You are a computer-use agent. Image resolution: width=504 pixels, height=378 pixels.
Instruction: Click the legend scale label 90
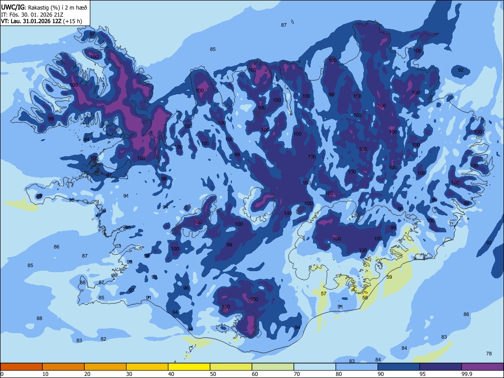pos(381,374)
